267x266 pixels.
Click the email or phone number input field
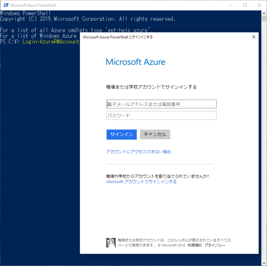coord(161,104)
